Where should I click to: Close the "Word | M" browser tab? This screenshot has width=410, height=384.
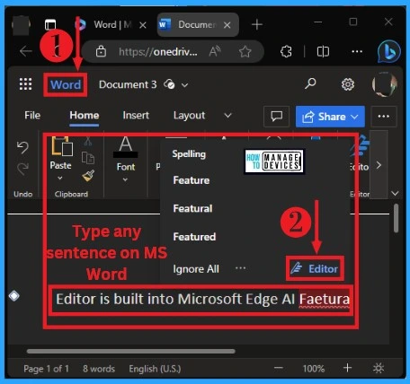pos(143,25)
